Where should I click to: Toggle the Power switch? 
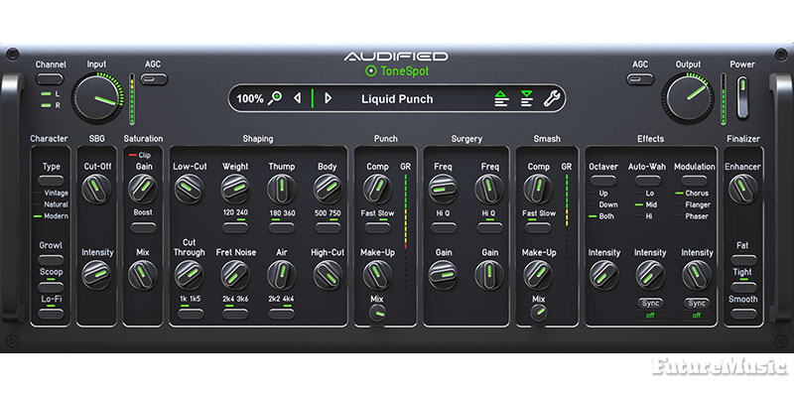742,97
